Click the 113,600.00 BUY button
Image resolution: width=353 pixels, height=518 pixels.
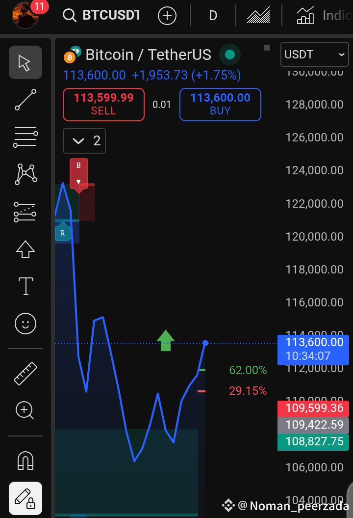click(x=220, y=105)
